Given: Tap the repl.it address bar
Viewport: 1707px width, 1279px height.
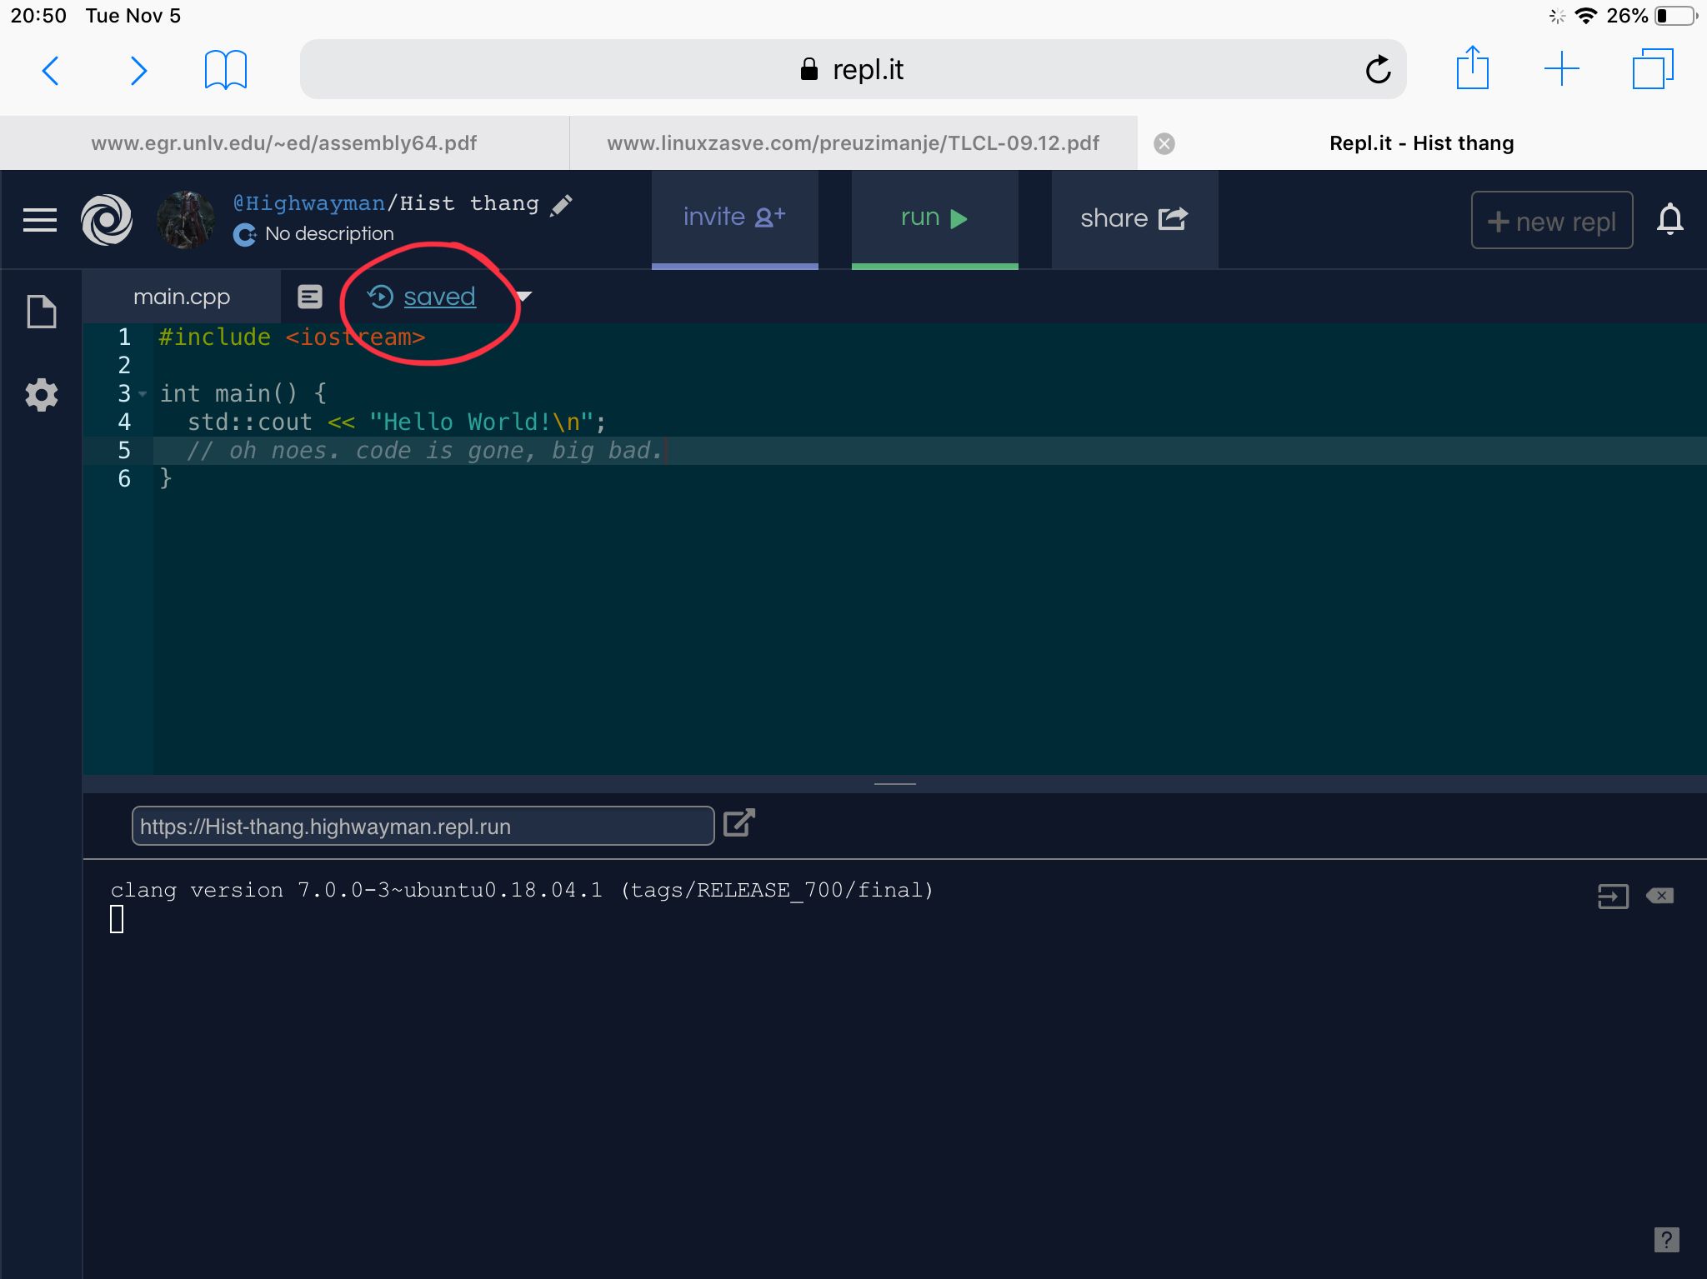Looking at the screenshot, I should (x=853, y=69).
